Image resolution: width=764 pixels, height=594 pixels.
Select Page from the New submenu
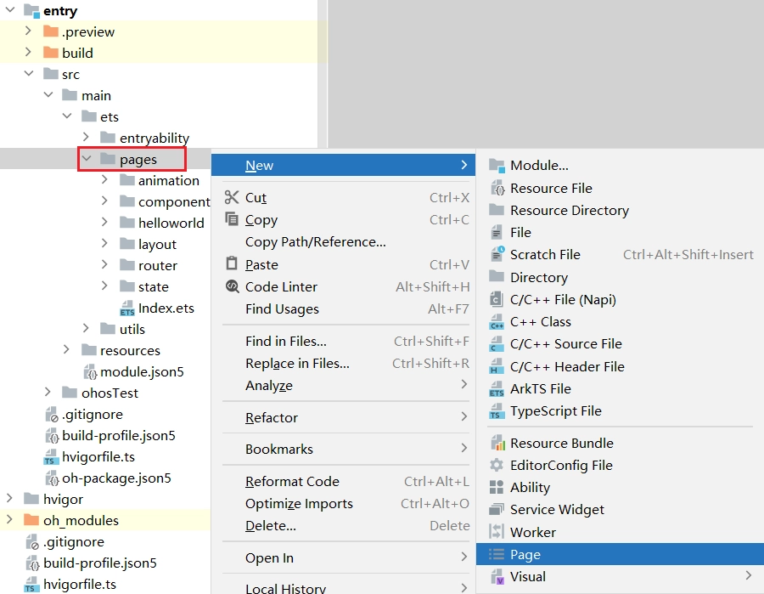525,555
